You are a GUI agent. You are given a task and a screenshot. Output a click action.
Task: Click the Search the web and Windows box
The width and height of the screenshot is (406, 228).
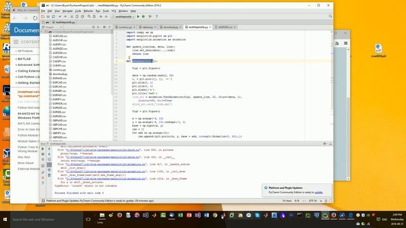[46, 220]
